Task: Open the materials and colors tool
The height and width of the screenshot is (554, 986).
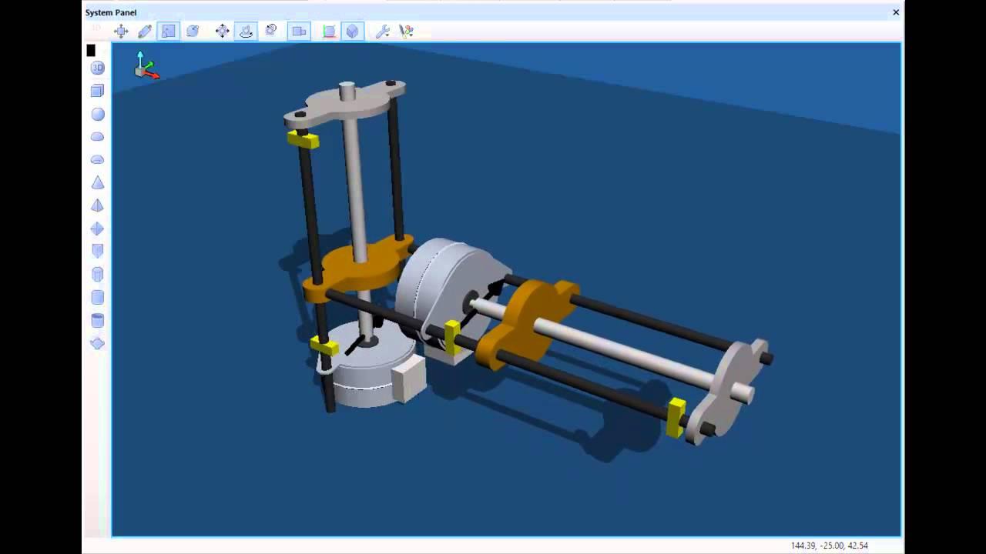Action: (407, 31)
